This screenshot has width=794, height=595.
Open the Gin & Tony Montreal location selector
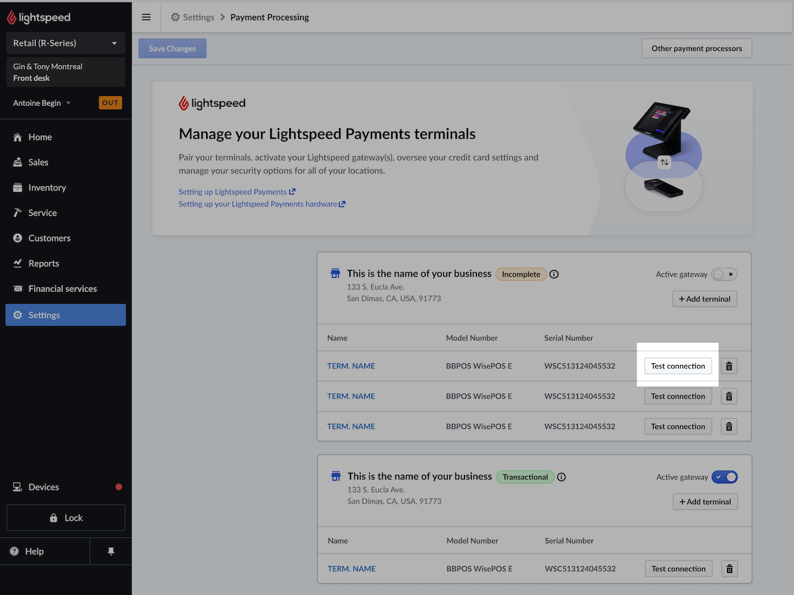tap(66, 72)
